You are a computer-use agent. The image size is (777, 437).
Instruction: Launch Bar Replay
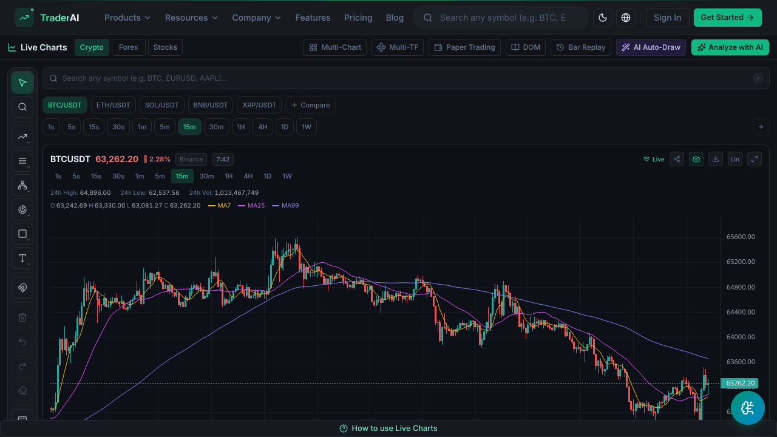[x=581, y=47]
